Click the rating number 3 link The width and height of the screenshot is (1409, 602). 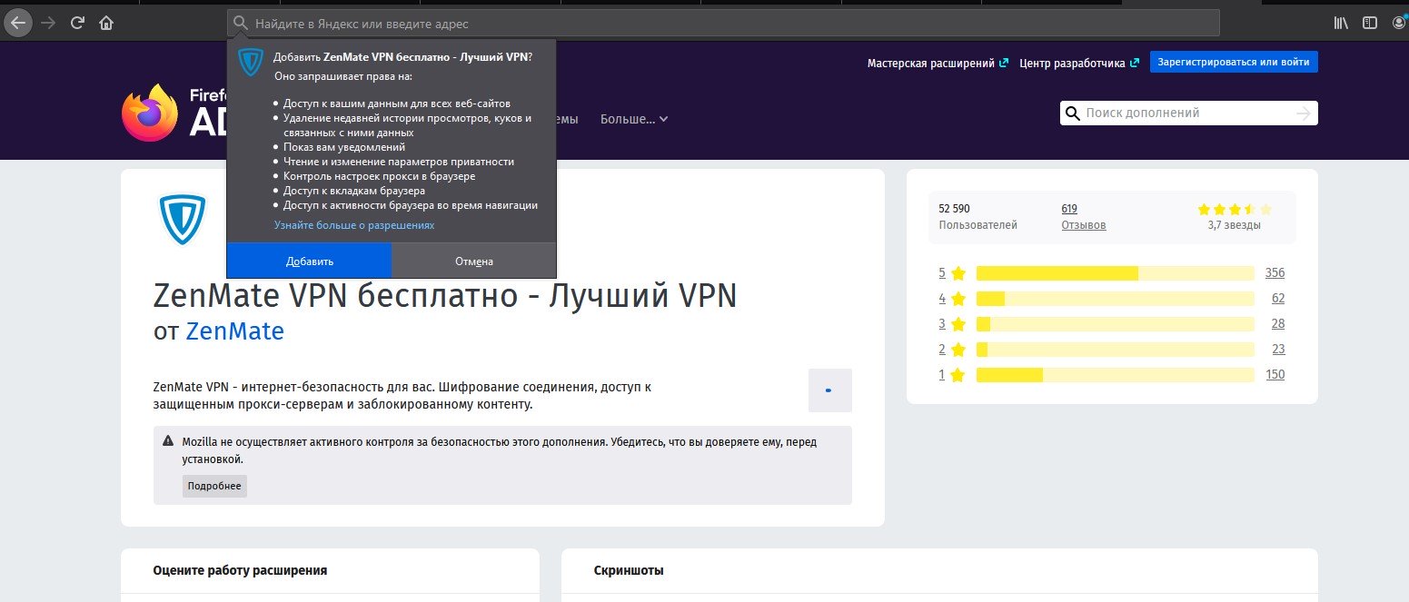coord(942,324)
